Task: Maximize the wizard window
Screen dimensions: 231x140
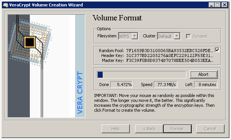Action: 218,5
